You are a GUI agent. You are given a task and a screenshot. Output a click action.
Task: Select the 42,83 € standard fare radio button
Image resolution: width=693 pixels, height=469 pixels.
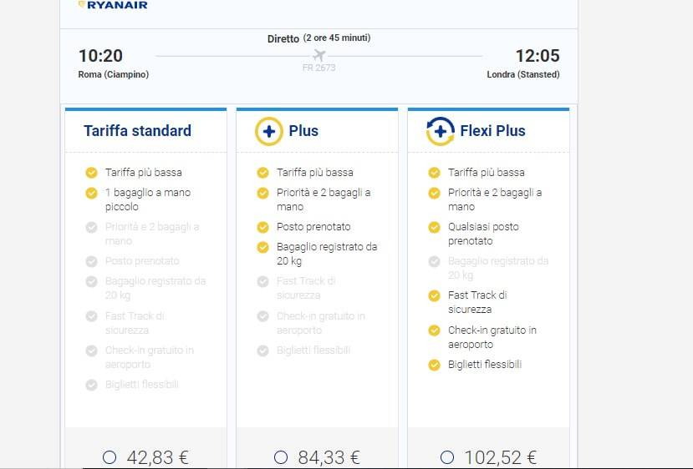click(110, 457)
